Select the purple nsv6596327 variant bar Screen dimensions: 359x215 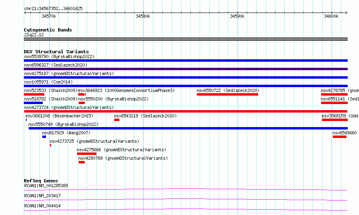(186, 69)
